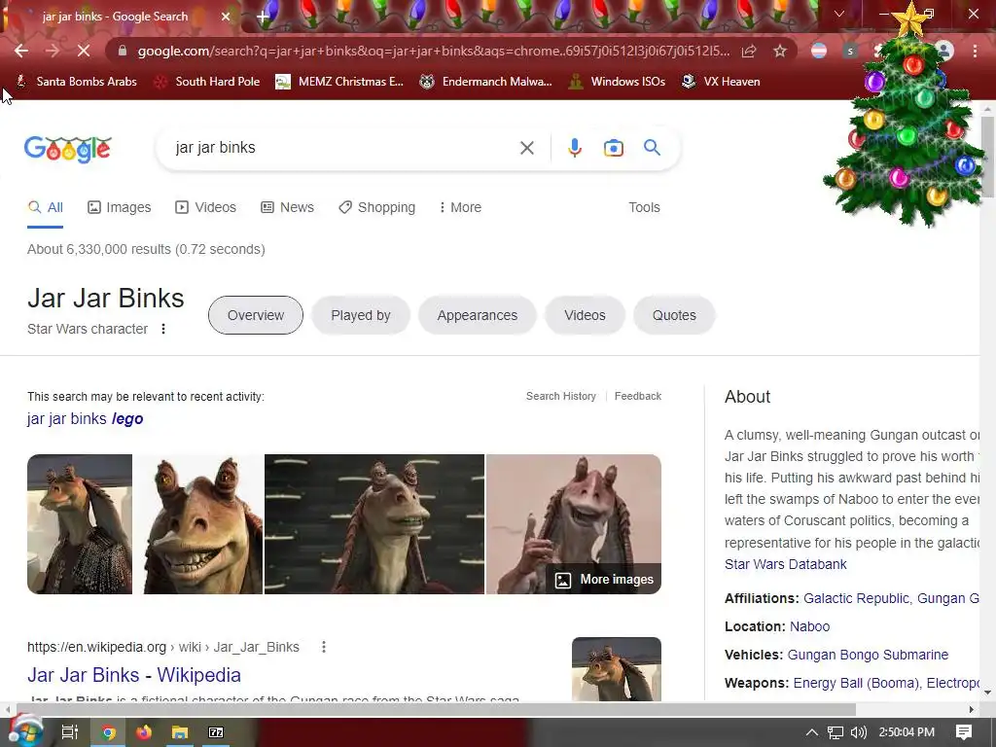Screen dimensions: 996x747
Task: Open three-dot menu beside Wikipedia URL
Action: point(323,647)
